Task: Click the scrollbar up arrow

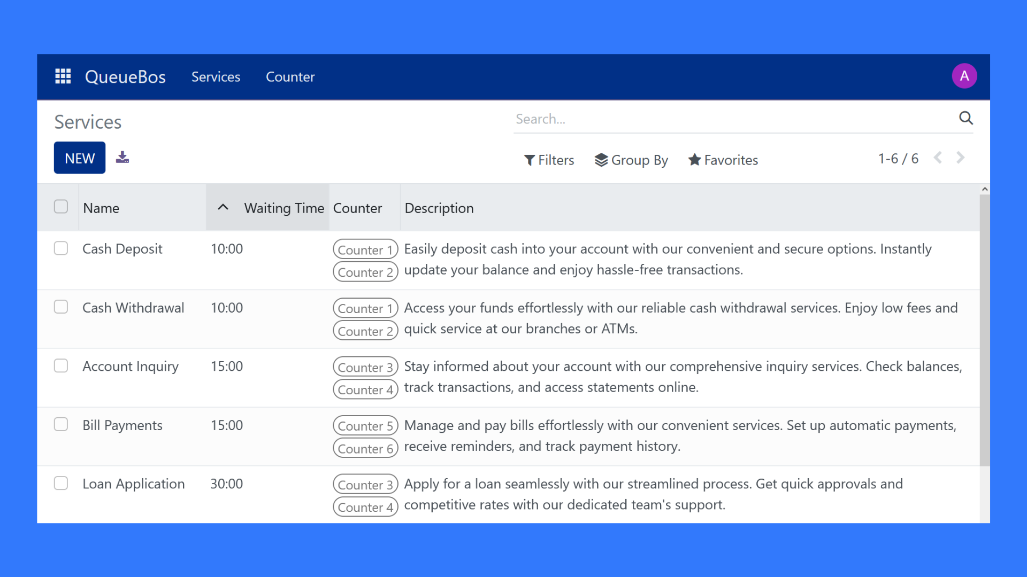Action: tap(985, 189)
